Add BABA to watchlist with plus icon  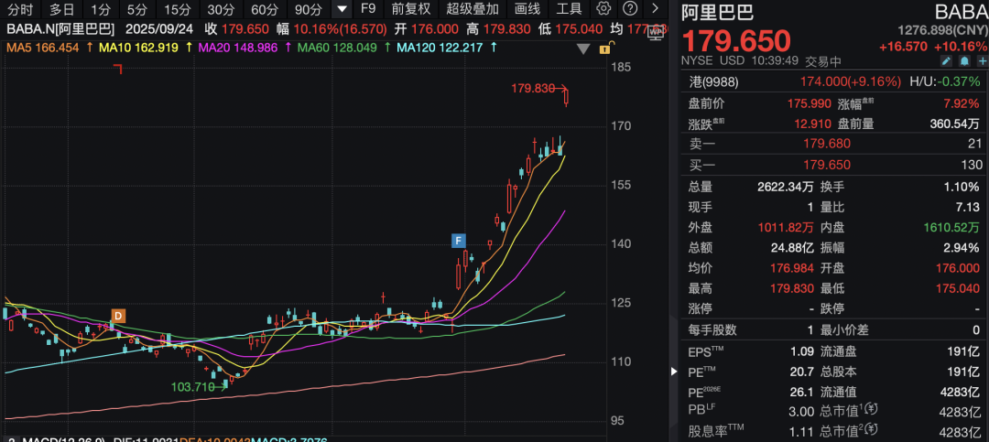point(982,61)
